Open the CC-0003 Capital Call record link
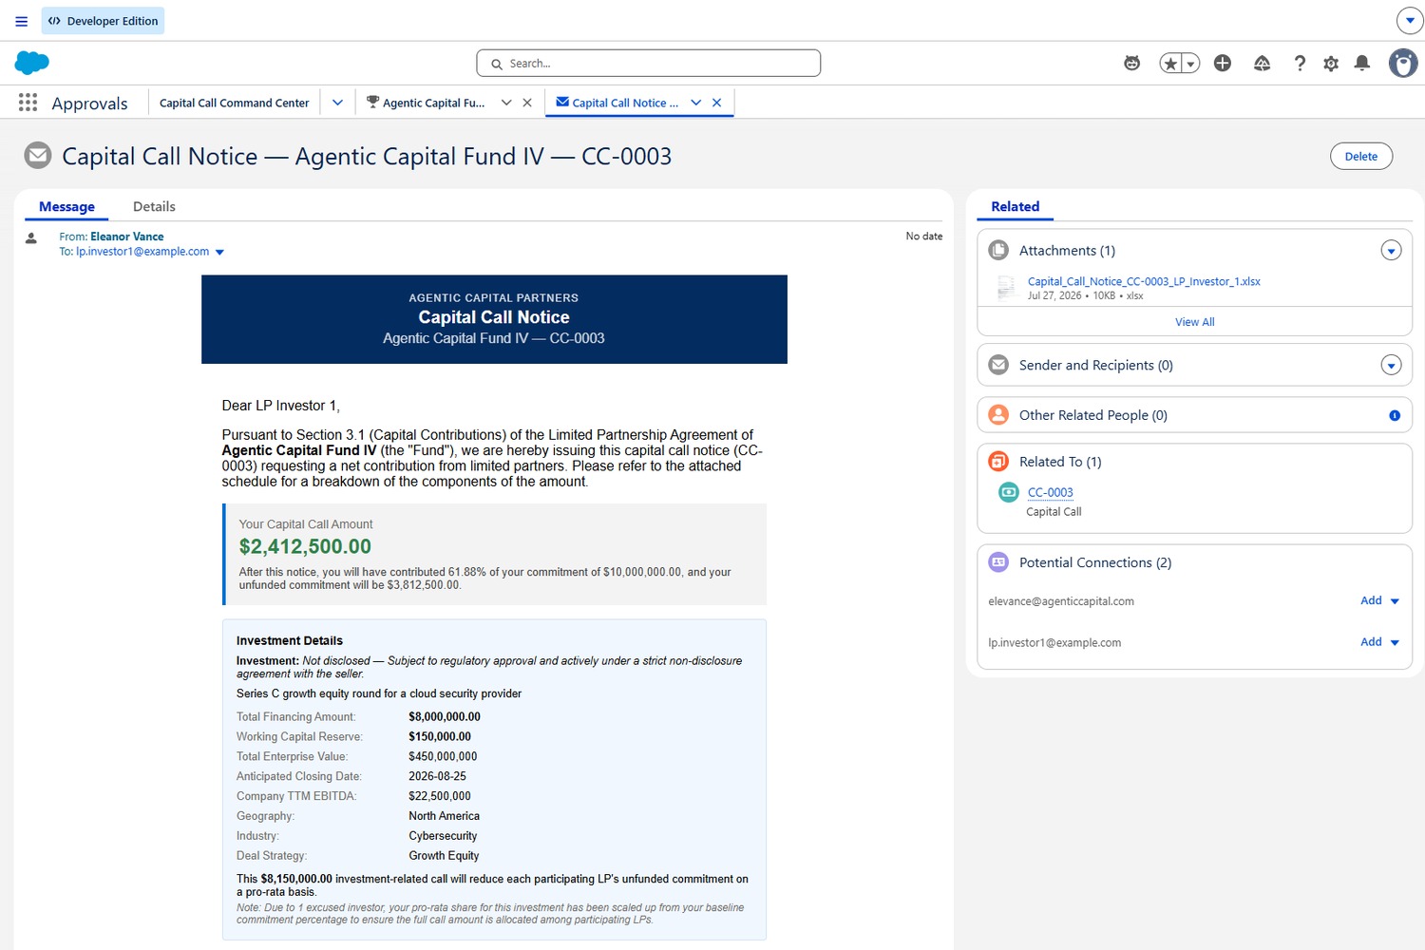The image size is (1425, 950). point(1050,492)
